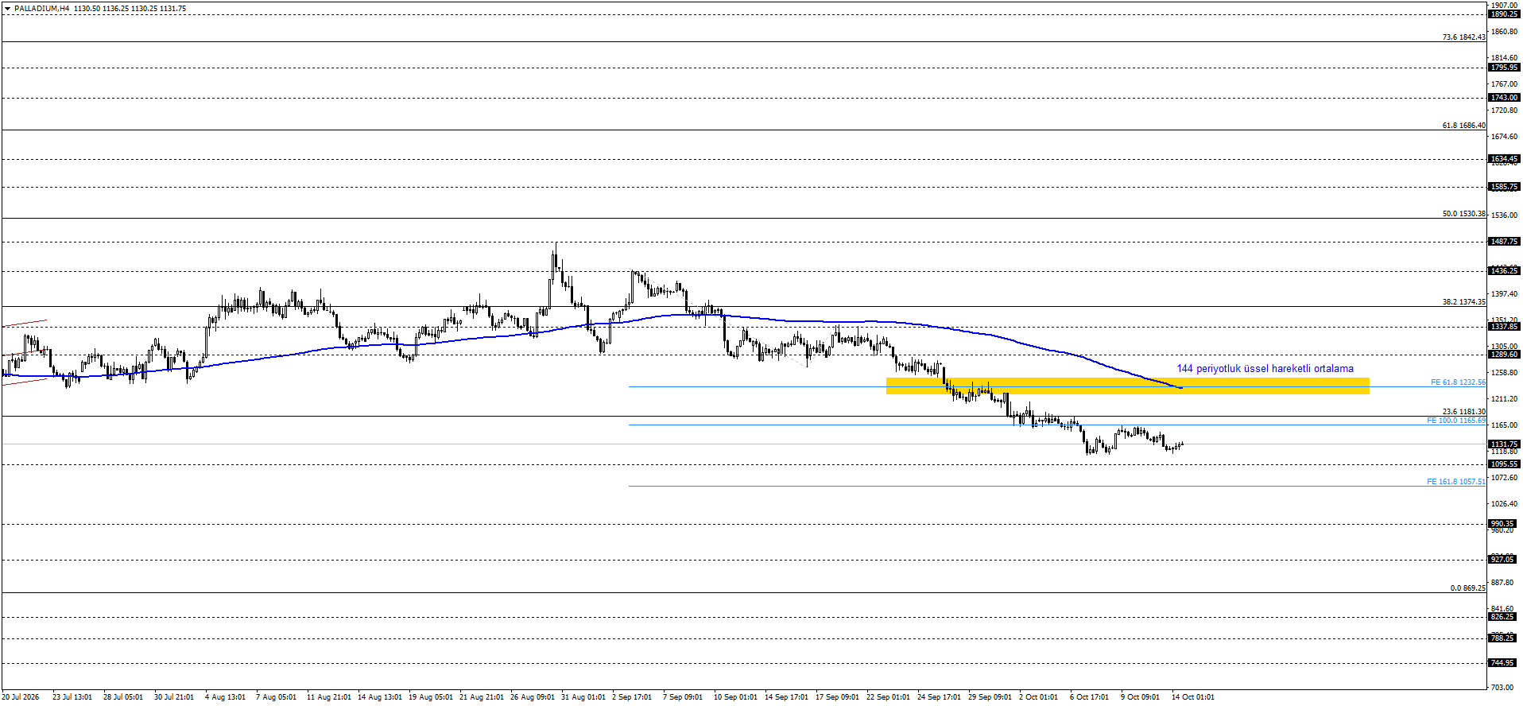Screen dimensions: 1523x706
Task: Click the PALLADIUM,H4 symbol title text
Action: coord(41,9)
